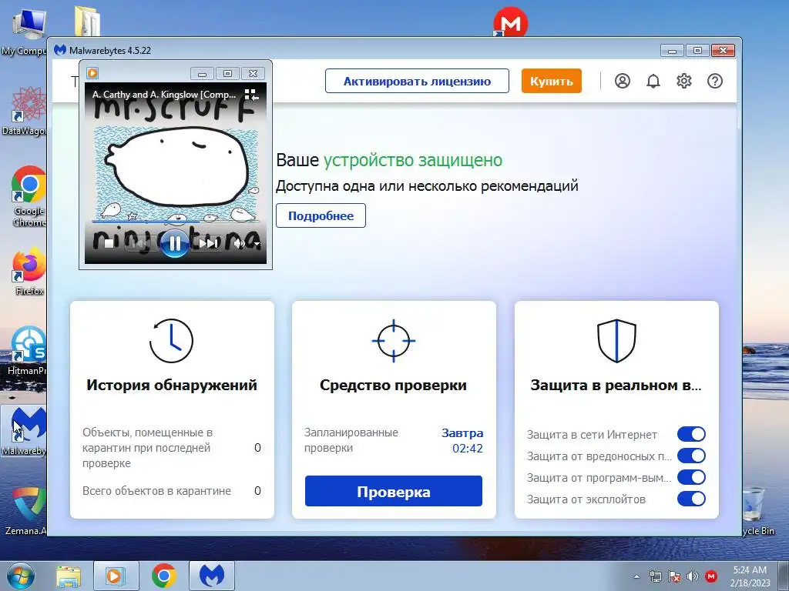Click the media player seek bar

[x=176, y=221]
